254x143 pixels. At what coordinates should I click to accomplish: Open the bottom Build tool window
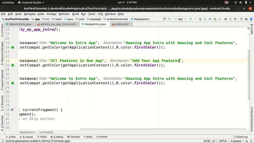click(x=88, y=137)
